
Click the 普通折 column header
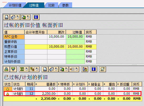46,84
